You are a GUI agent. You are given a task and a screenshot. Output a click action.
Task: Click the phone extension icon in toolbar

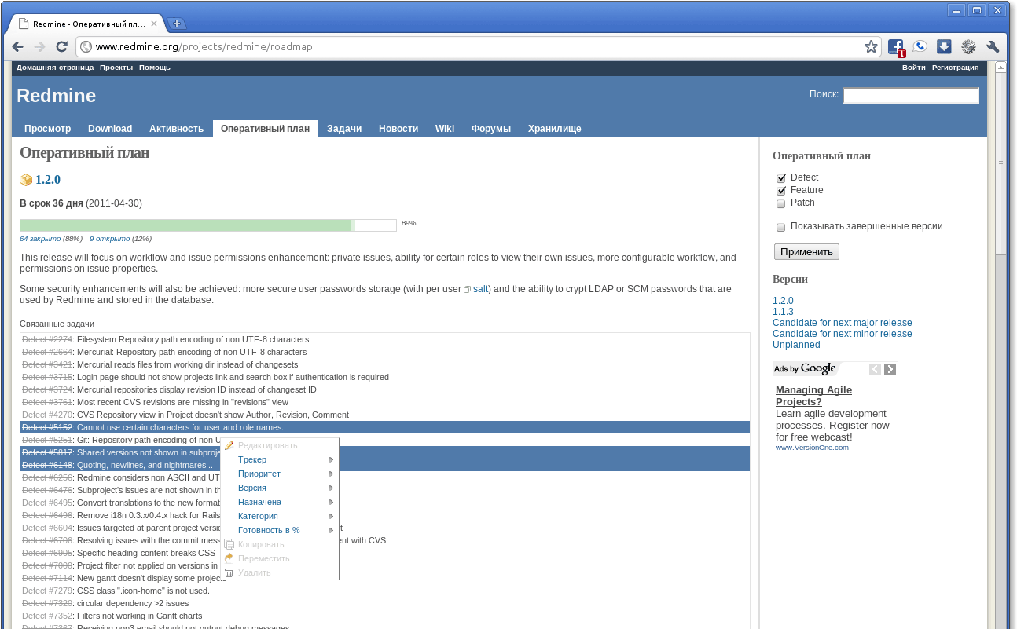920,47
